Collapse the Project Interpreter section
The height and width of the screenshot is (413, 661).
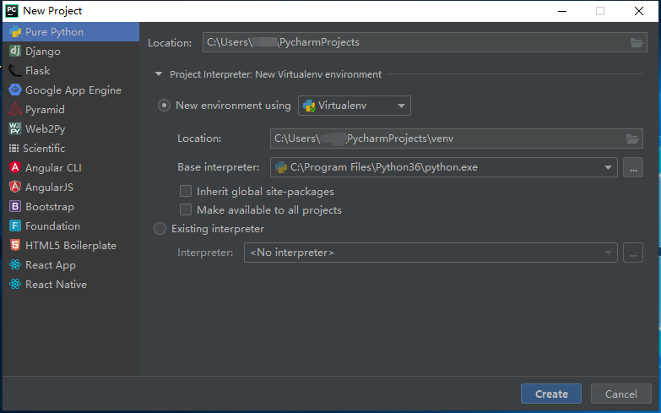(x=158, y=74)
